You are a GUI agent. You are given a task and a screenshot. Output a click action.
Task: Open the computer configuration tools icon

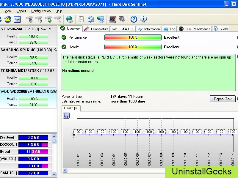[x=112, y=19]
